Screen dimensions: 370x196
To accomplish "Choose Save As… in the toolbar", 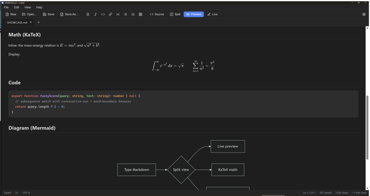I will tap(69, 14).
